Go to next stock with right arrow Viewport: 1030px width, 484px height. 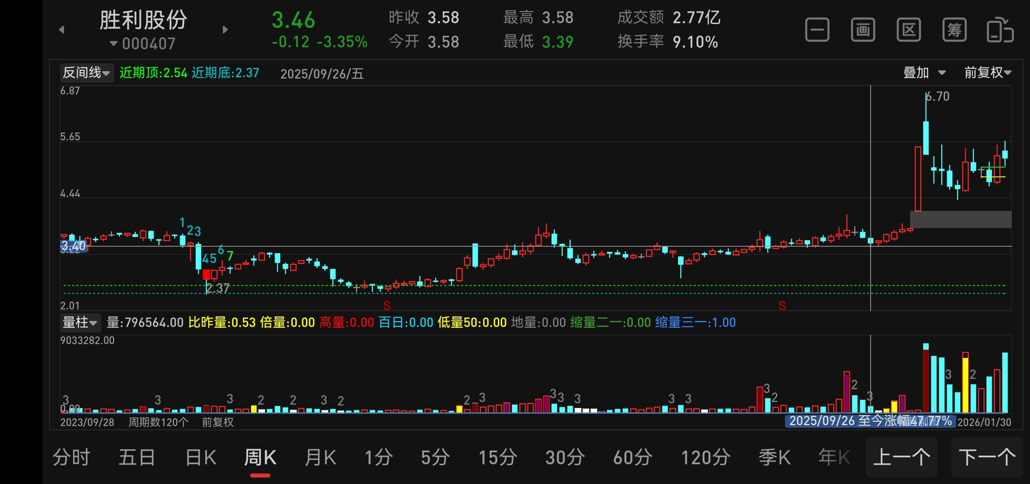(225, 30)
